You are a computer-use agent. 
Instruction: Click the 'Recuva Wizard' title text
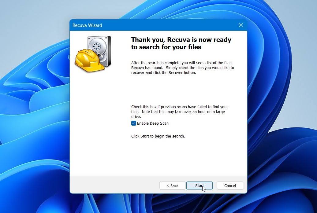[87, 25]
